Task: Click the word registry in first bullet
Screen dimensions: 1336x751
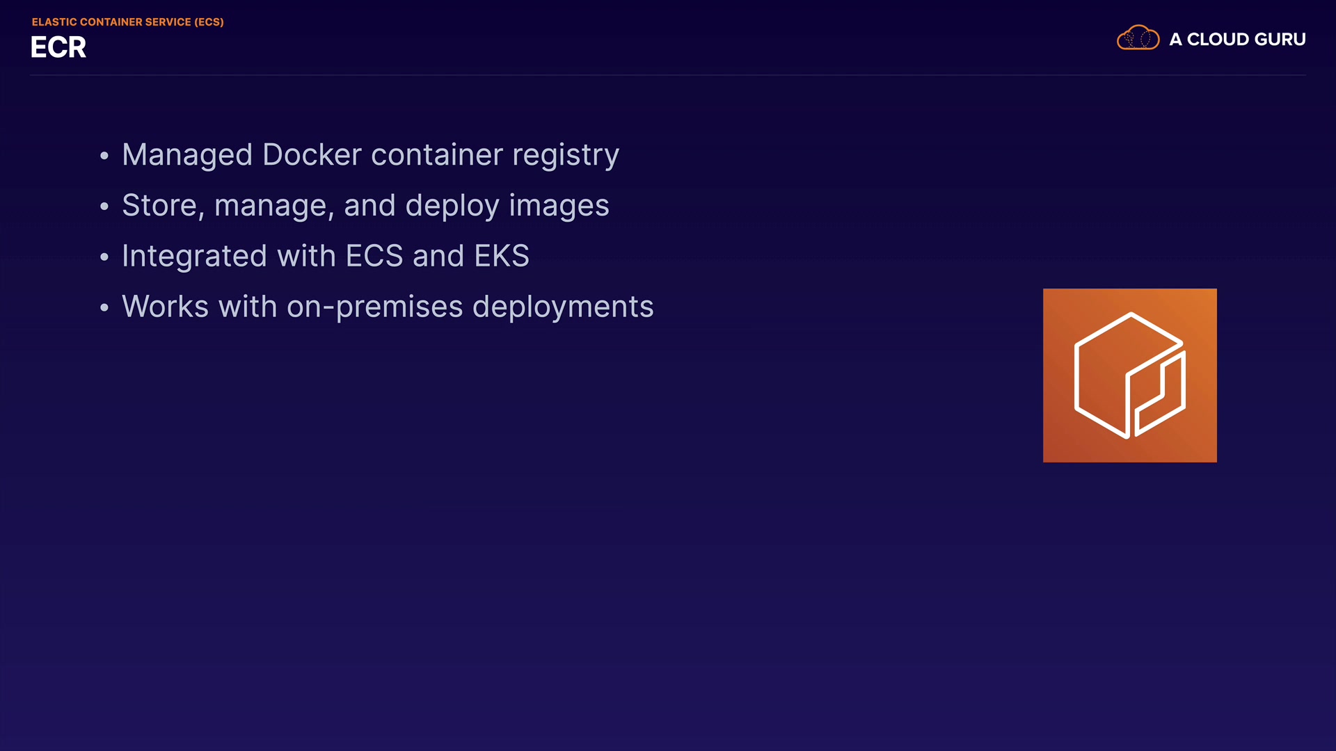Action: tap(565, 155)
